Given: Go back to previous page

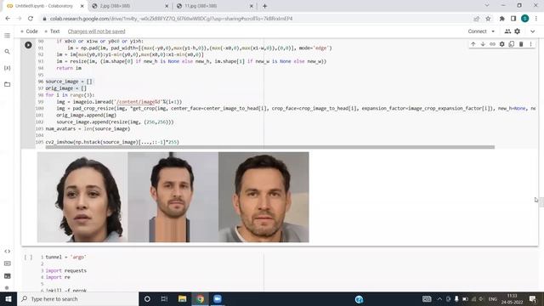Looking at the screenshot, I should click(8, 19).
